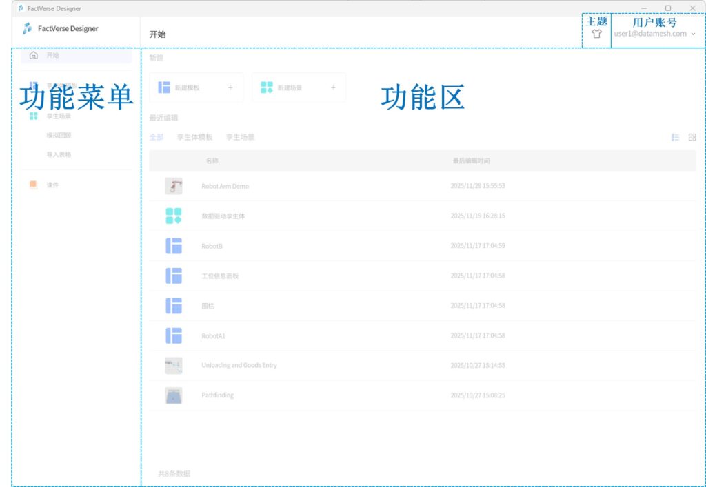Open Unloading and Goods Entry project
This screenshot has width=706, height=487.
[239, 365]
